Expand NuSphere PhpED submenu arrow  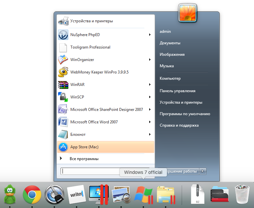[x=150, y=34]
